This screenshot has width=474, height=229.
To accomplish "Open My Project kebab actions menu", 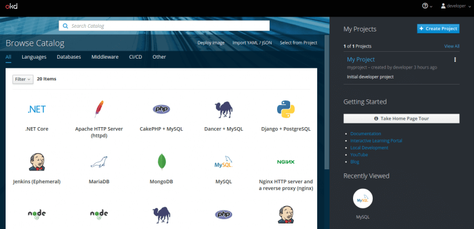I will pos(455,60).
